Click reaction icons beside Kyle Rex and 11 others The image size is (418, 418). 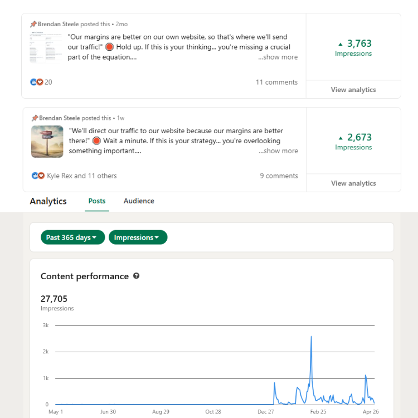tap(38, 176)
